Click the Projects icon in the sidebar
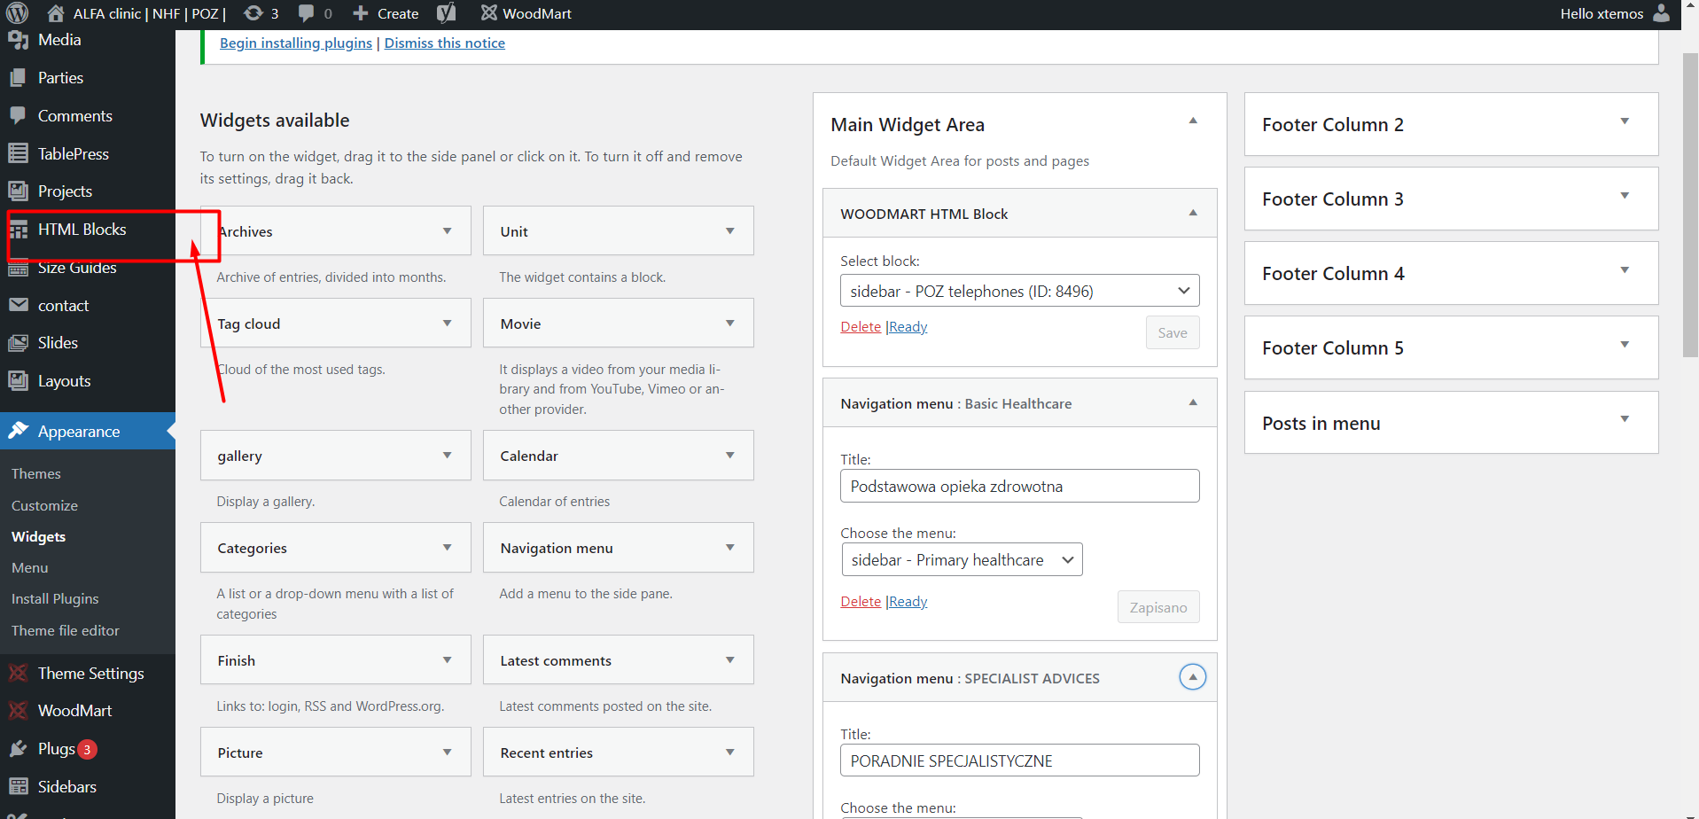 pos(18,191)
